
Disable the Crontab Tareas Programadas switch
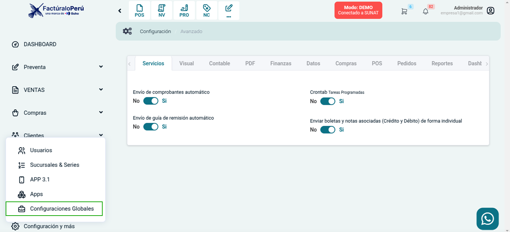coord(328,101)
